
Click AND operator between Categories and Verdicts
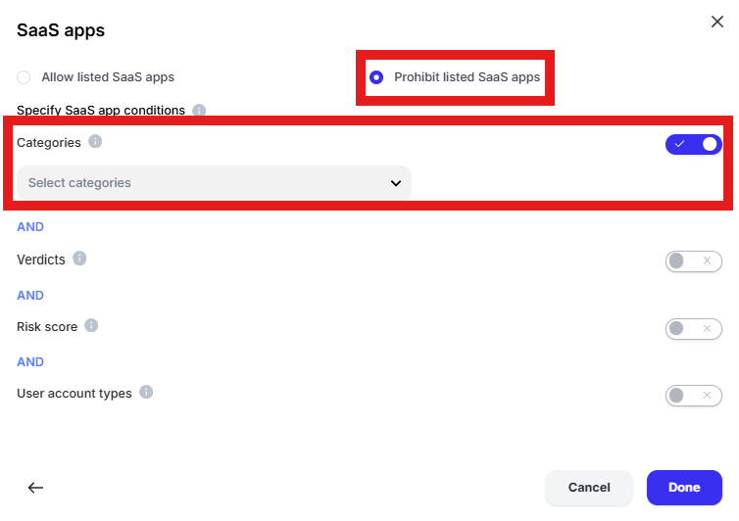(x=30, y=227)
